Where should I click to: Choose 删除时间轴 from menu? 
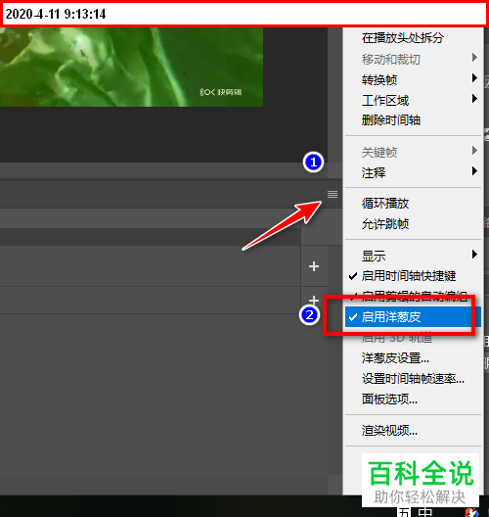(x=413, y=120)
